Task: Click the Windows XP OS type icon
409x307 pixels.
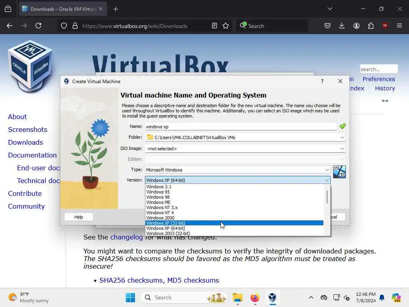Action: pyautogui.click(x=340, y=172)
